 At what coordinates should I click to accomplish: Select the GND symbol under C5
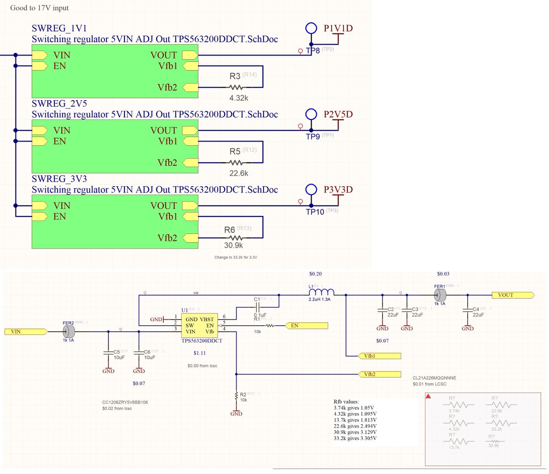pos(108,370)
